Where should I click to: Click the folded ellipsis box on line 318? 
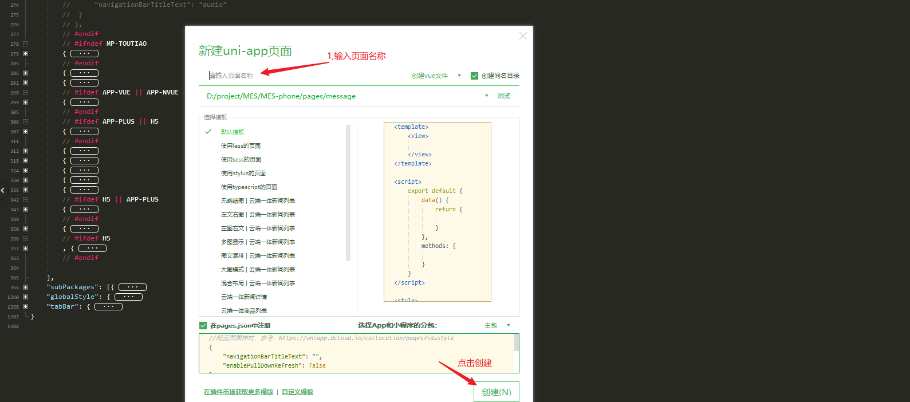(x=84, y=160)
